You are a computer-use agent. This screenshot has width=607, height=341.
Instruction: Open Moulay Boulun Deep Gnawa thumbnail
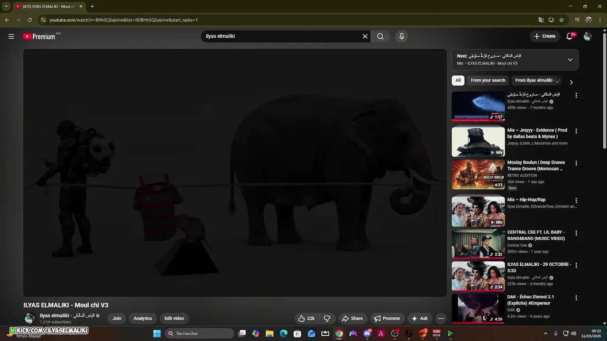[x=478, y=174]
